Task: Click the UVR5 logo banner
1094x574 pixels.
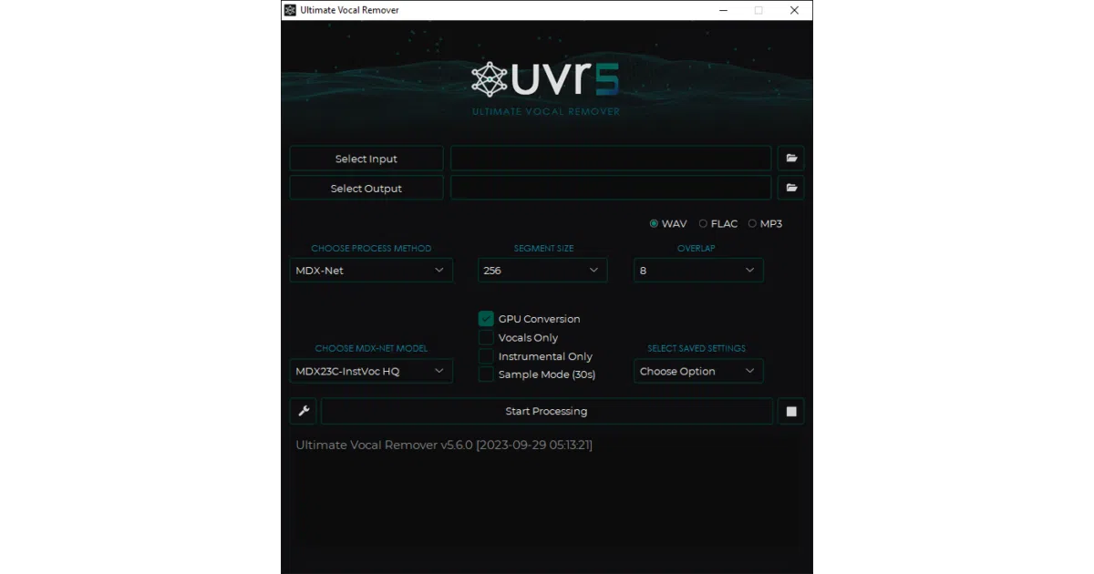Action: pos(546,87)
